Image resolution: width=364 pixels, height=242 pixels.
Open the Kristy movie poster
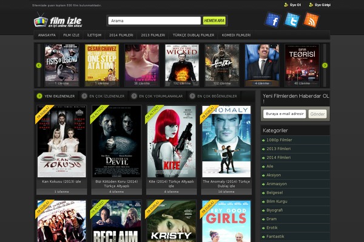pos(172,221)
